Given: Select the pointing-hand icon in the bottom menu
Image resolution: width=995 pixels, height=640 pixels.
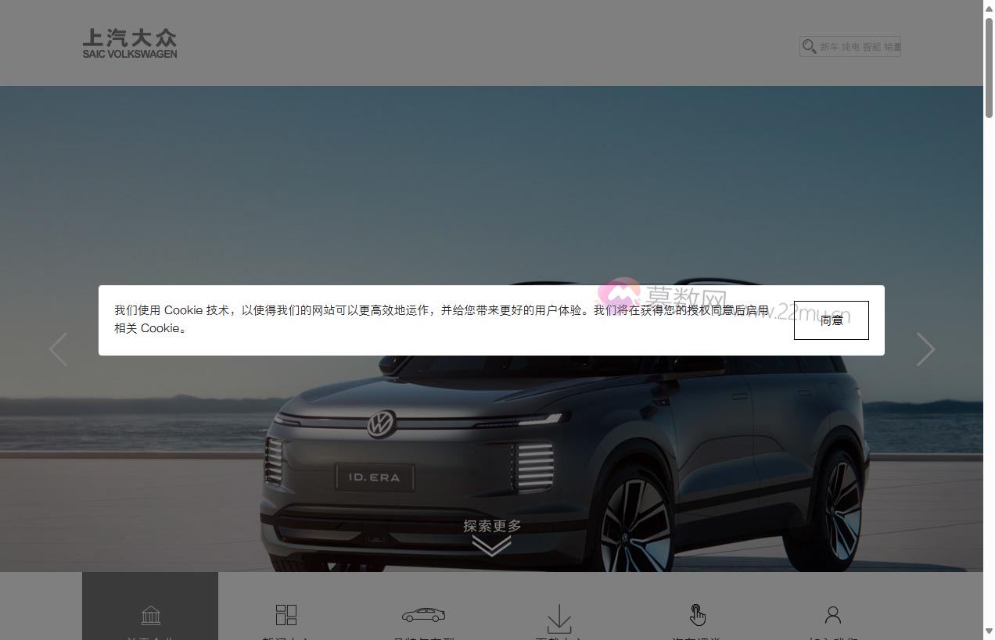Looking at the screenshot, I should click(696, 615).
